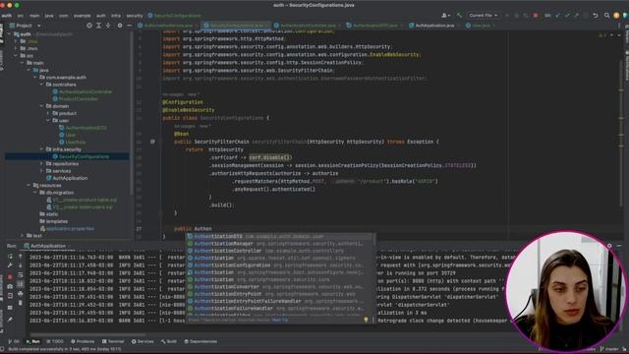
Task: Open the Problems tool window tab
Action: 83,341
